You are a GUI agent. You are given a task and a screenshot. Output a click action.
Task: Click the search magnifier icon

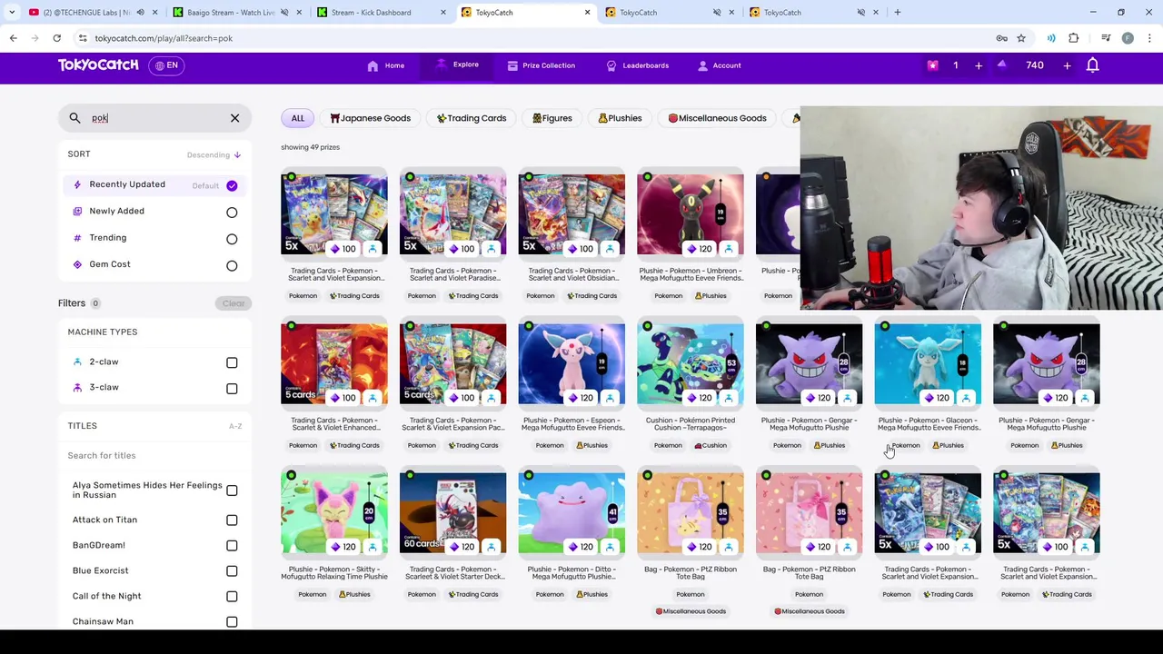pyautogui.click(x=75, y=118)
